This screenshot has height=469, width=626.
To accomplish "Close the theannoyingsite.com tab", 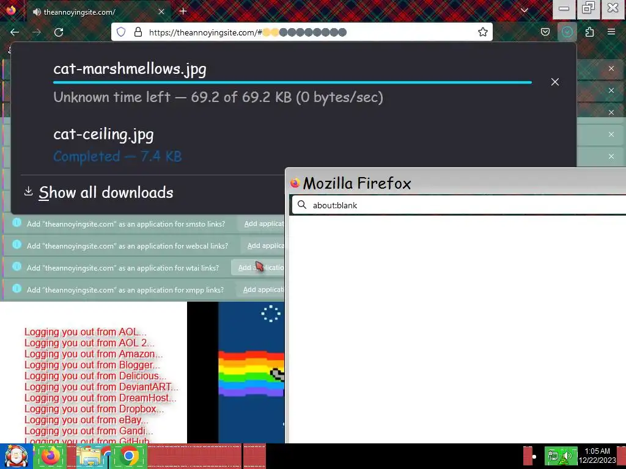I will [161, 12].
